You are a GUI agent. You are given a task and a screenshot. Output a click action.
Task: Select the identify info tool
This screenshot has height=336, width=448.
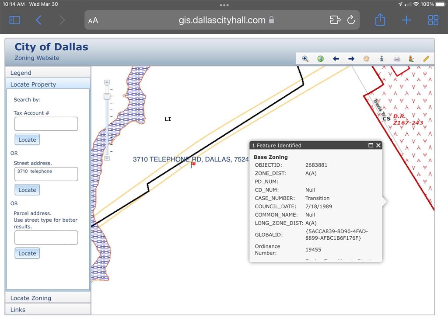[x=381, y=59]
